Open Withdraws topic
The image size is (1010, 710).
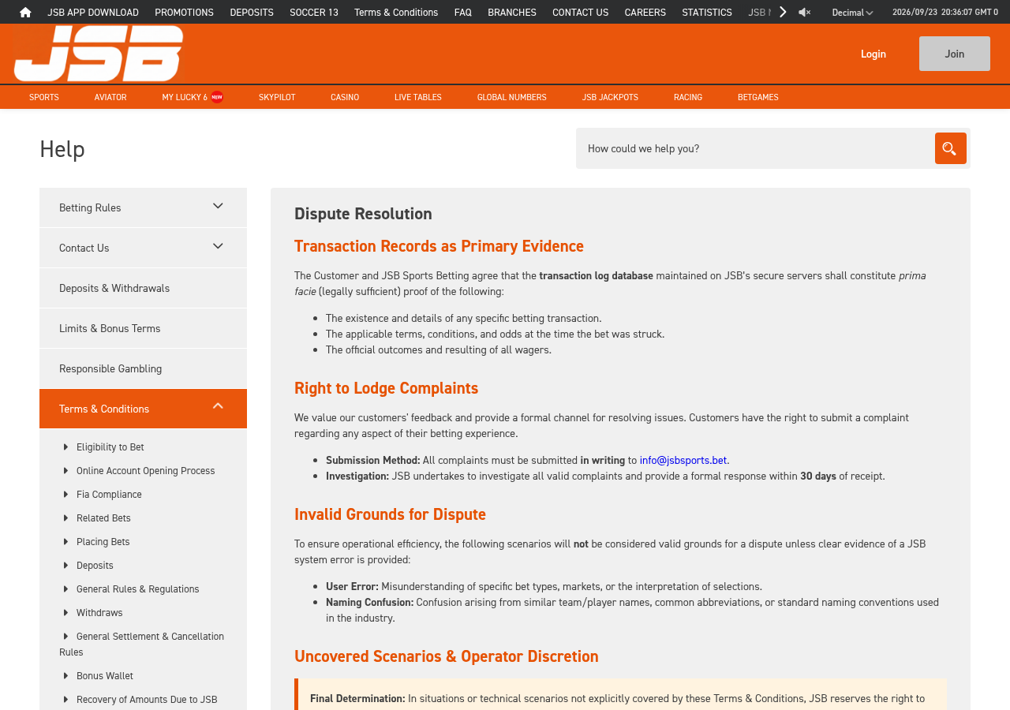pos(99,612)
